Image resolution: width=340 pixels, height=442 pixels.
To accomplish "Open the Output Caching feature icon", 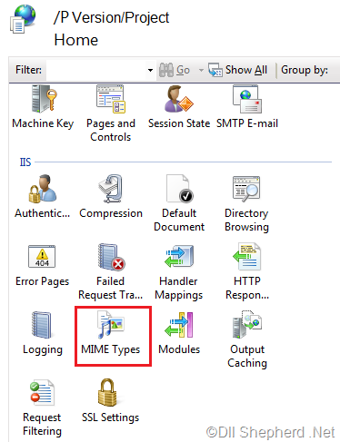I will click(x=247, y=324).
